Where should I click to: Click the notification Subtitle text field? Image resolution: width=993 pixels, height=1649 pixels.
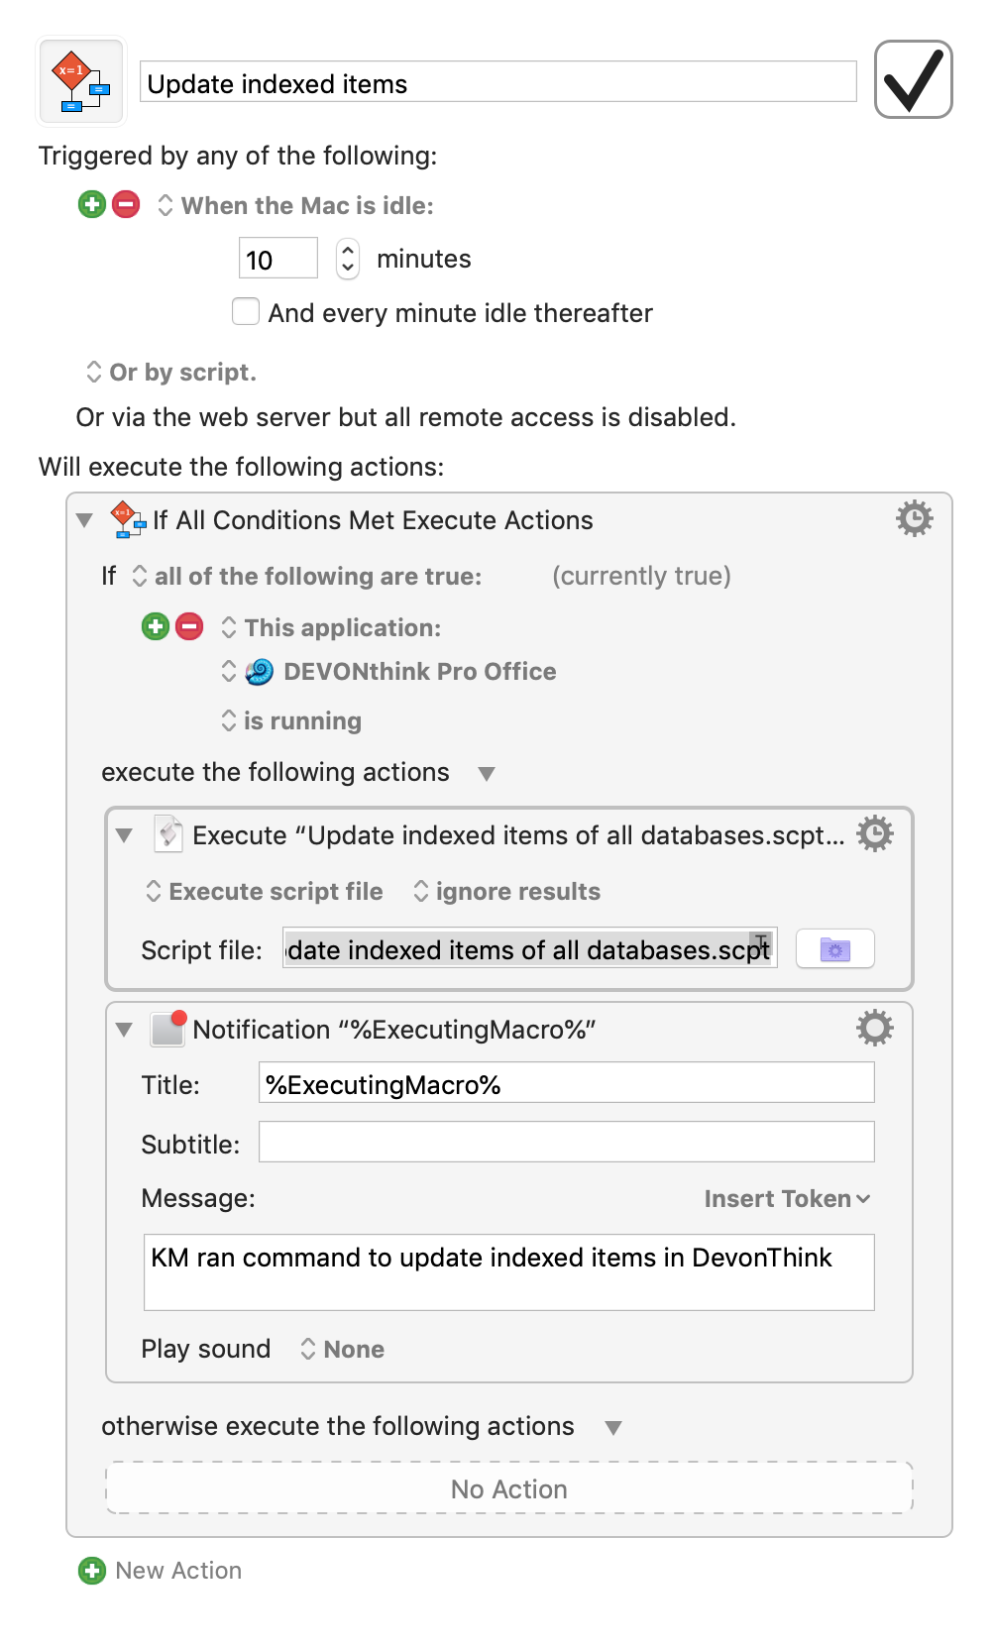[x=566, y=1142]
